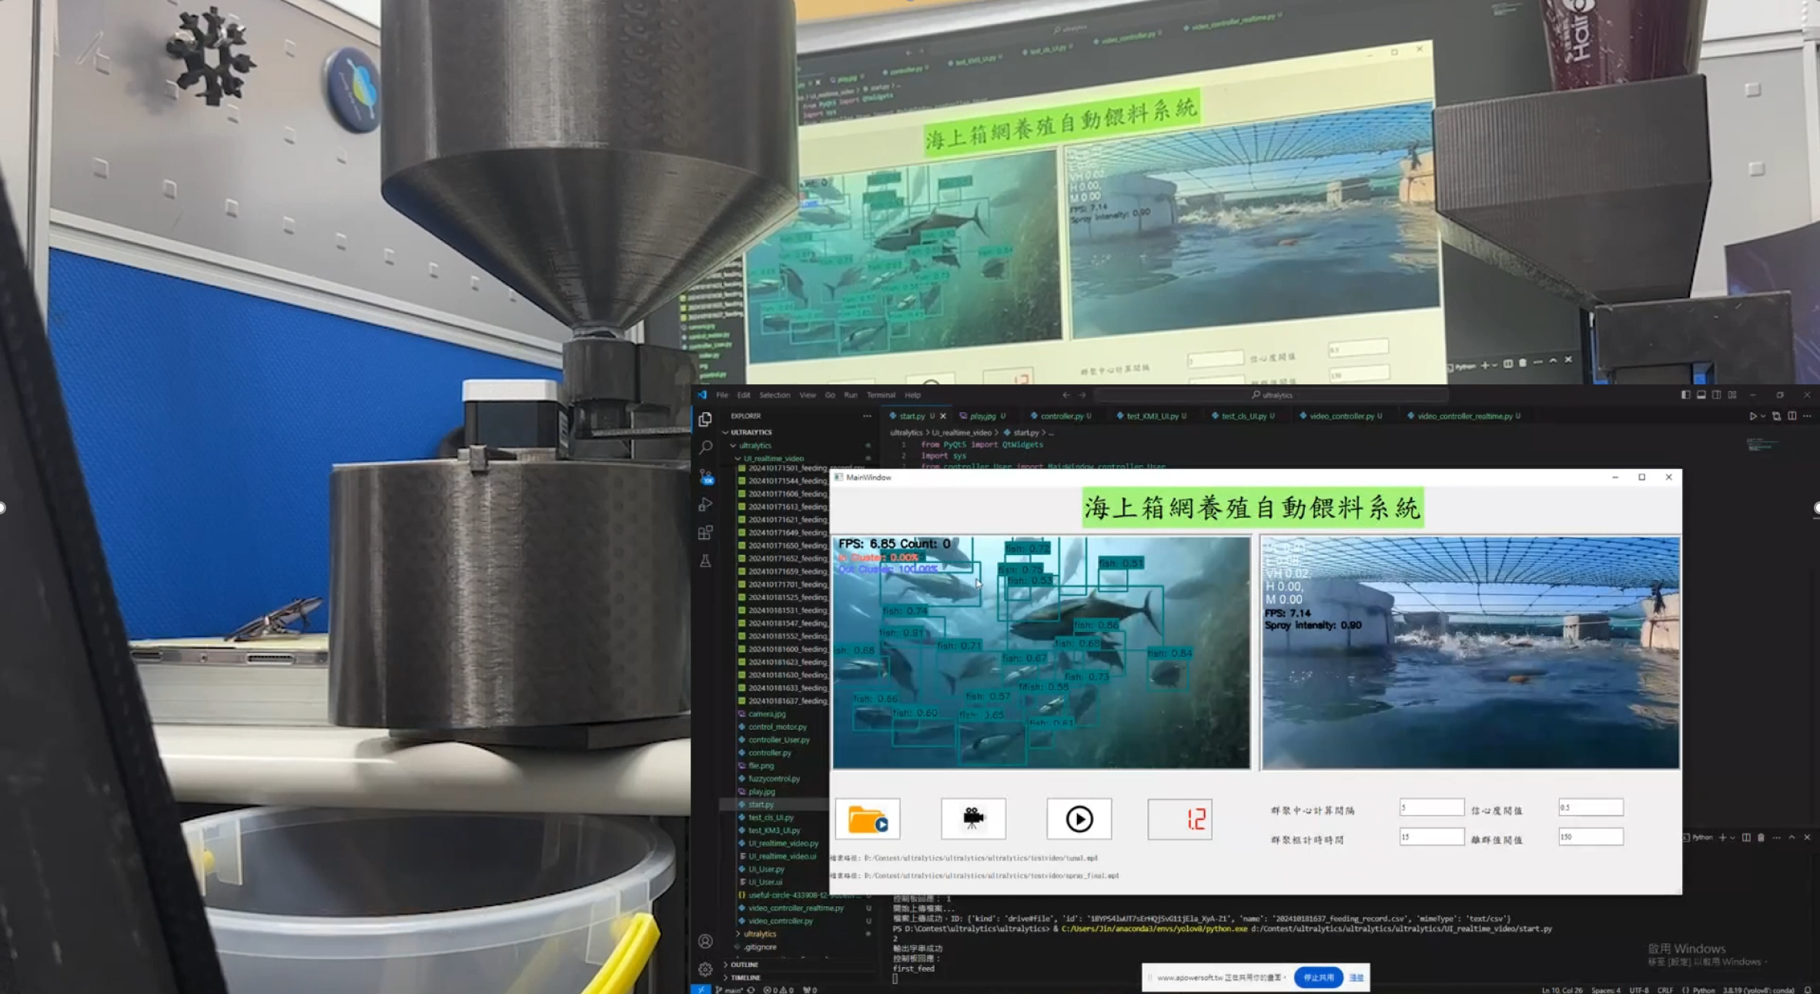Open the Search icon in activity bar

click(x=705, y=447)
